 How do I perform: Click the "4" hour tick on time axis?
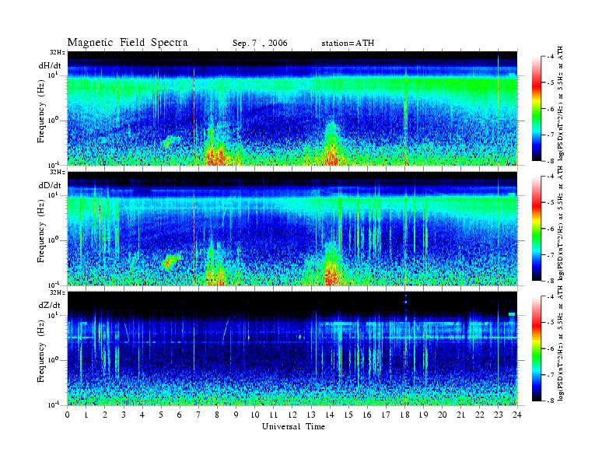pos(142,415)
